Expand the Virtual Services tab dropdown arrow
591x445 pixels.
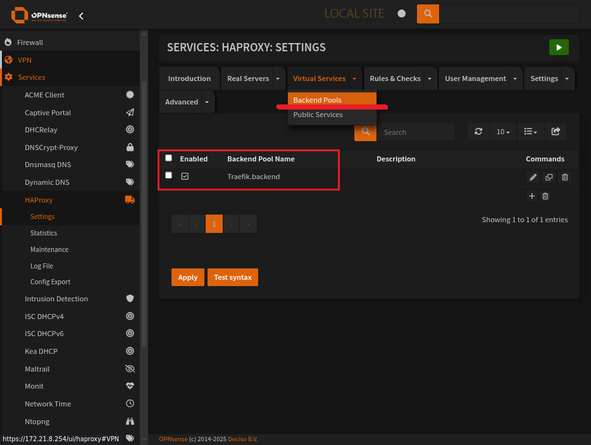click(354, 79)
